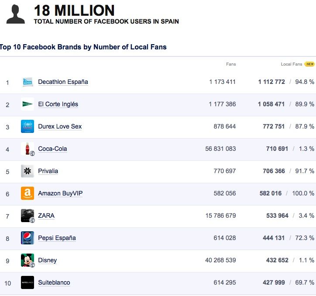Click the Pepsi España logo icon
Image resolution: width=316 pixels, height=296 pixels.
coord(27,238)
